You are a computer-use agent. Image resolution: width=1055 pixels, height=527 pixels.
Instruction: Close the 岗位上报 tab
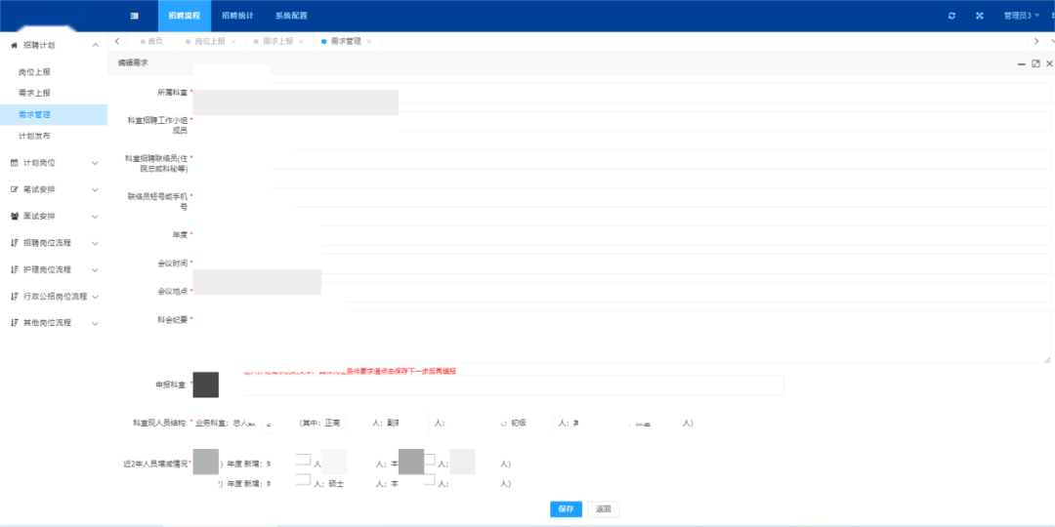point(233,42)
